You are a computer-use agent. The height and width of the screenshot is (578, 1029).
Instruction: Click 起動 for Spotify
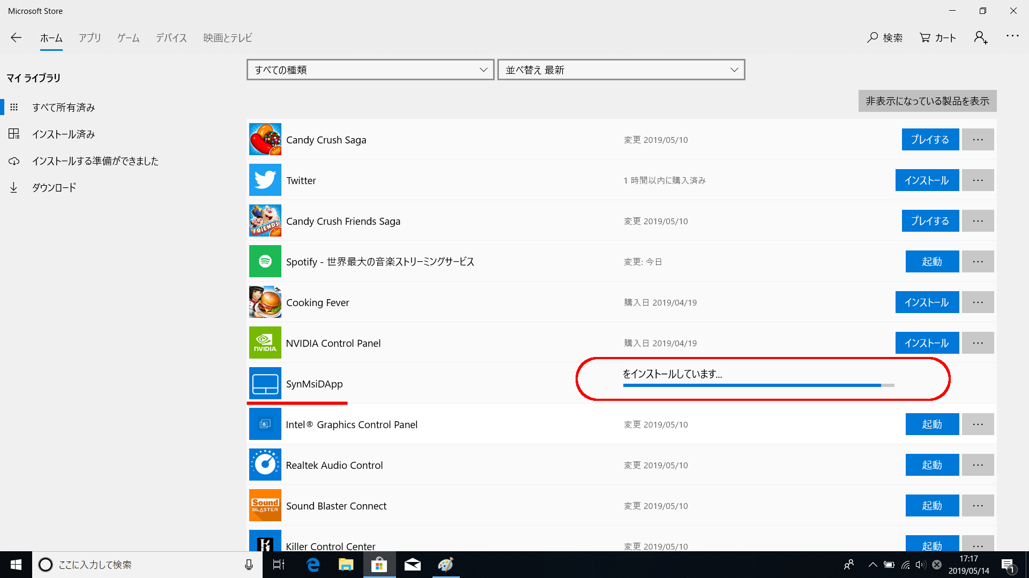933,262
